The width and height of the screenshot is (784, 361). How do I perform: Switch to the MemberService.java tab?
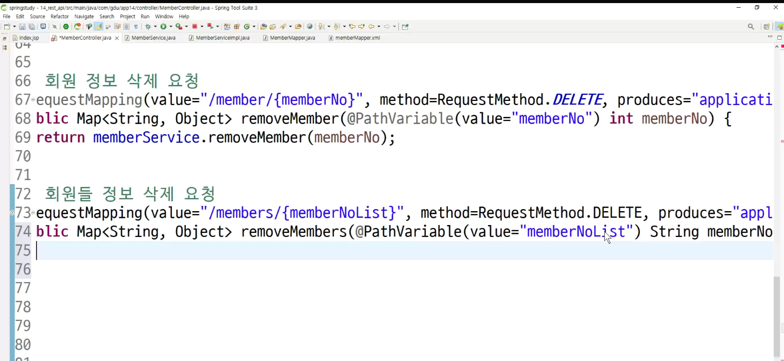153,38
